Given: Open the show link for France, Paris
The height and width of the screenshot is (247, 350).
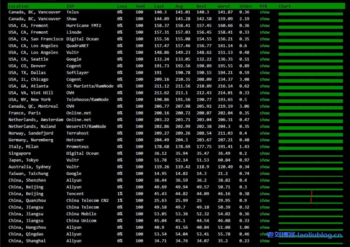Looking at the screenshot, I should pos(265,113).
